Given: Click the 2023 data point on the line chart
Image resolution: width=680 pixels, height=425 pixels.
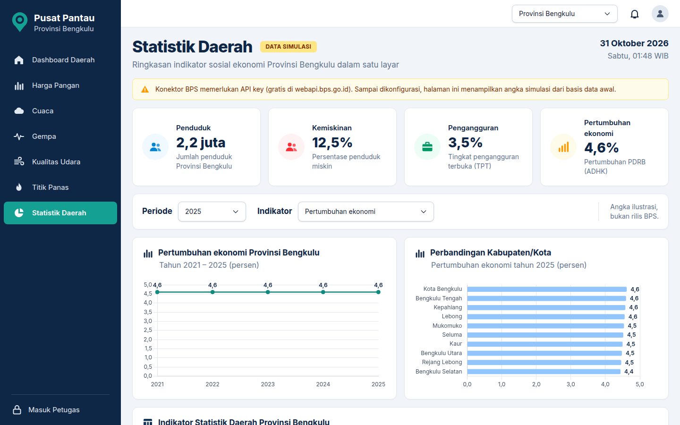Looking at the screenshot, I should [268, 292].
